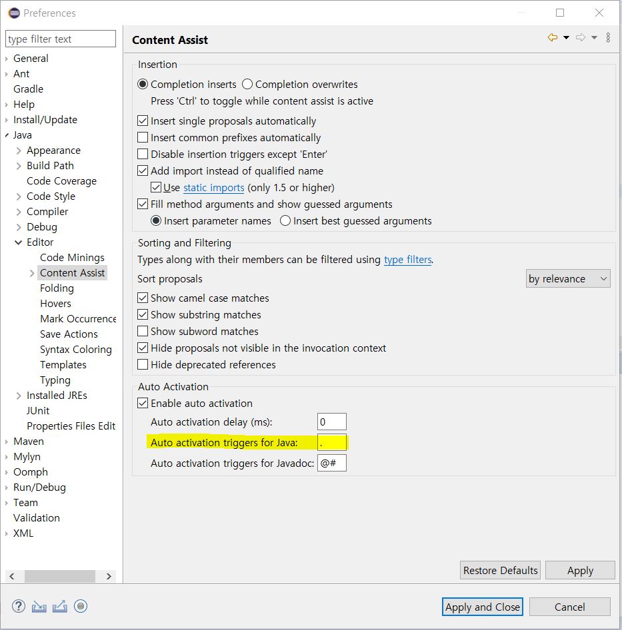Viewport: 622px width, 630px height.
Task: Open the forward history dropdown arrow
Action: click(x=594, y=37)
